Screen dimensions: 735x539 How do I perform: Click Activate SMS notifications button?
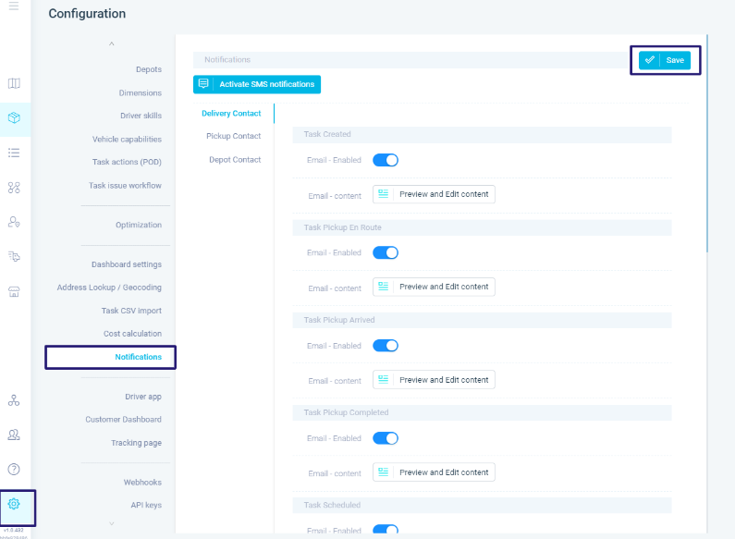click(257, 84)
